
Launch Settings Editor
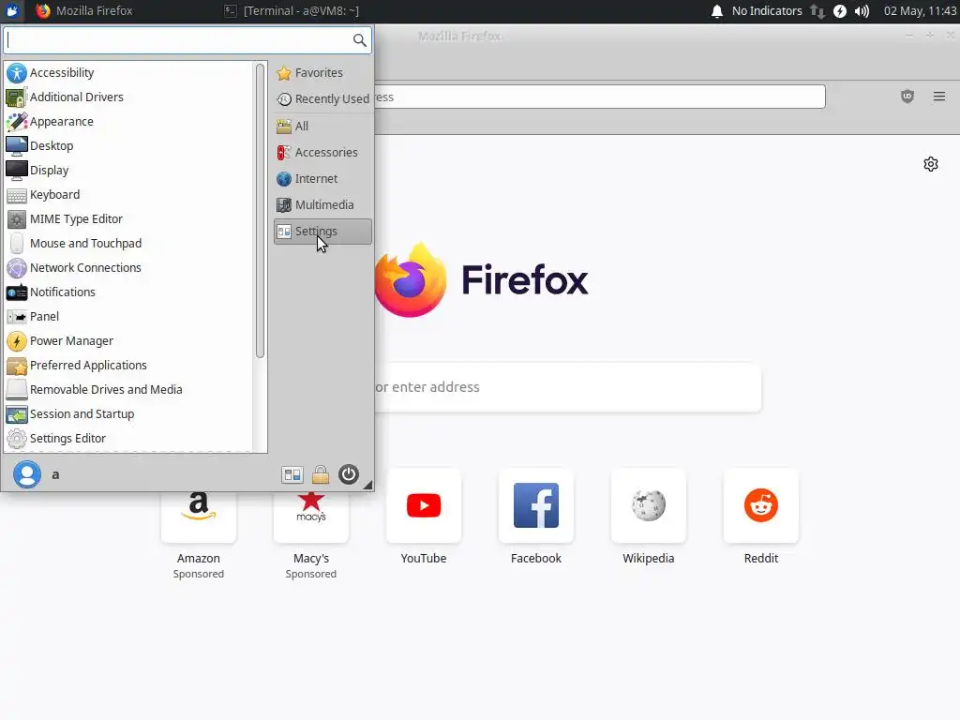[x=128, y=439]
